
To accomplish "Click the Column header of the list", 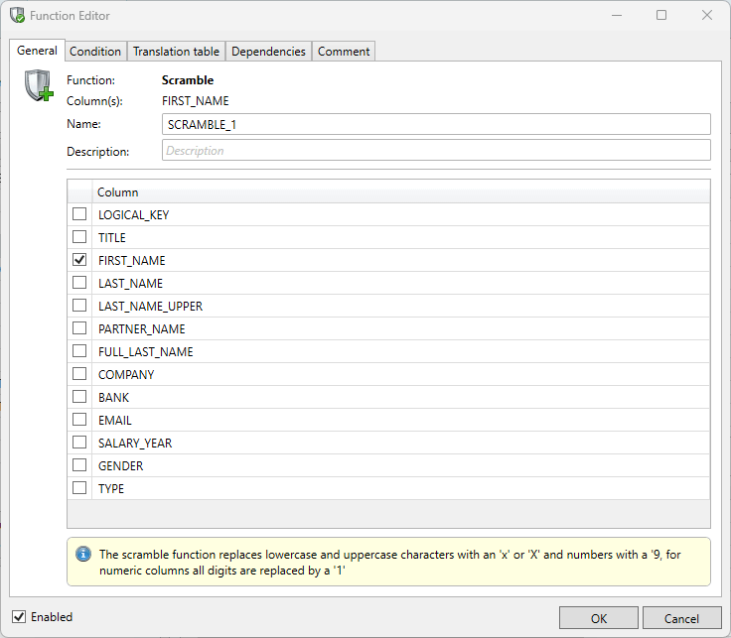I will coord(401,191).
